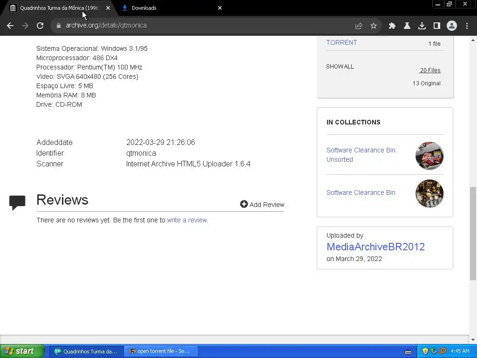477x358 pixels.
Task: Select the Quadrinhos Turma da Mônica tab
Action: 60,8
